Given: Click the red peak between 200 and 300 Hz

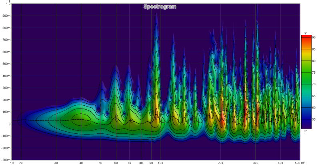Looking at the screenshot, I should (x=245, y=112).
